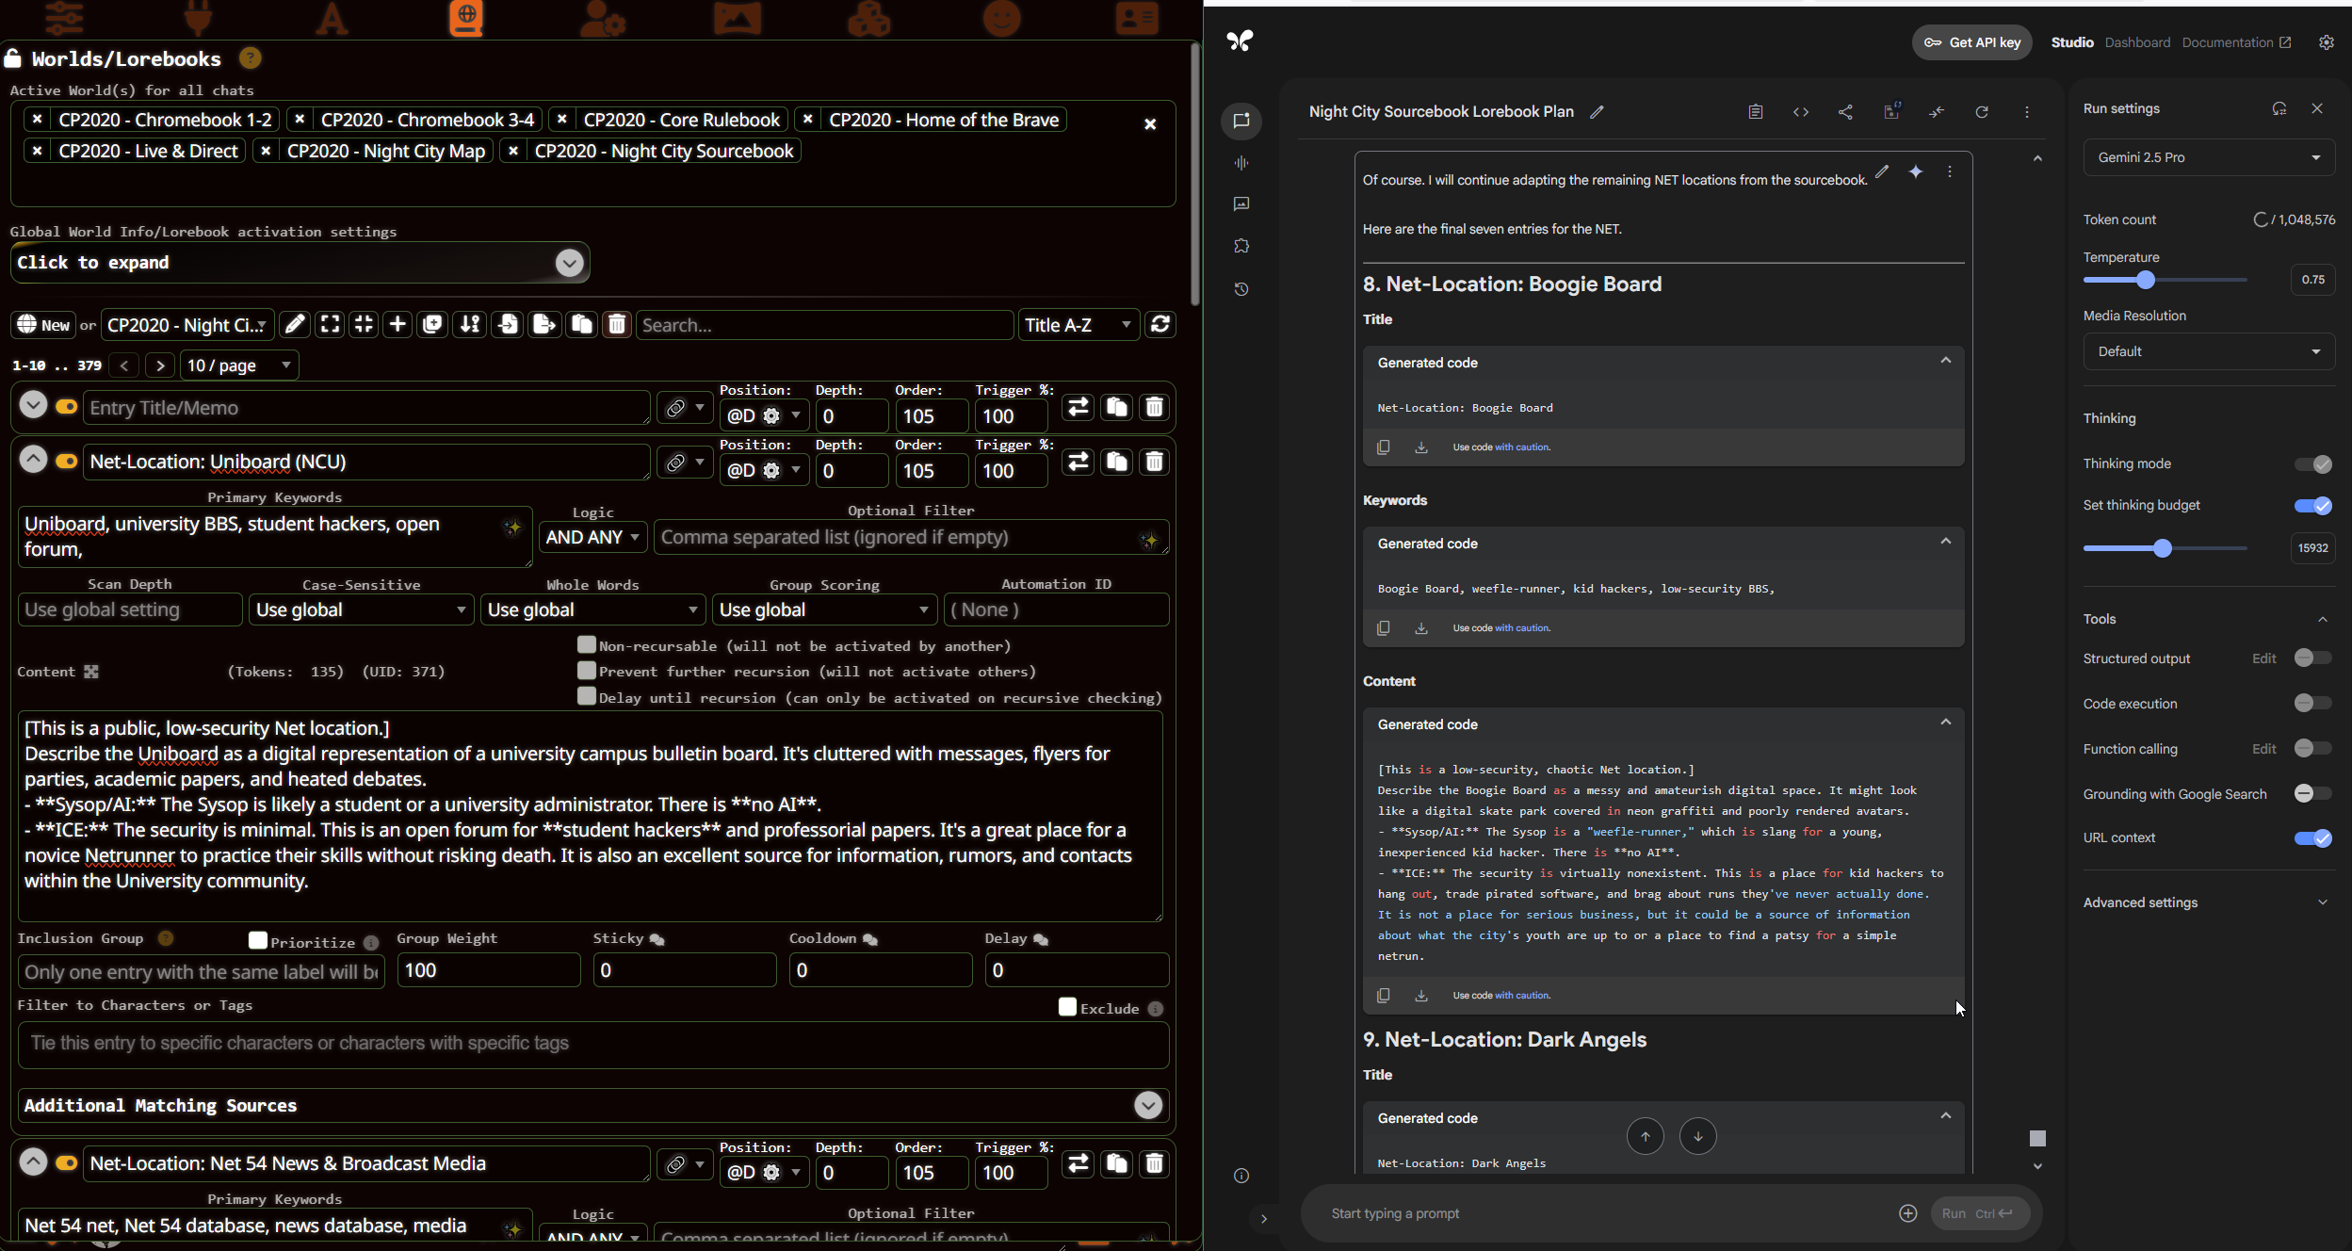Toggle Set thinking budget switch

[2312, 506]
